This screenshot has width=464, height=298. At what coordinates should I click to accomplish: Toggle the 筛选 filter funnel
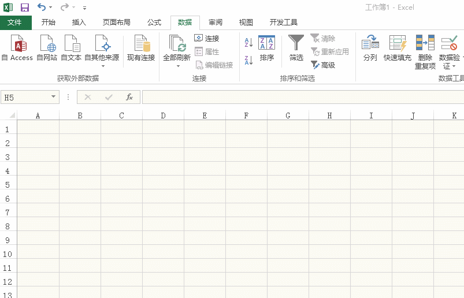296,48
